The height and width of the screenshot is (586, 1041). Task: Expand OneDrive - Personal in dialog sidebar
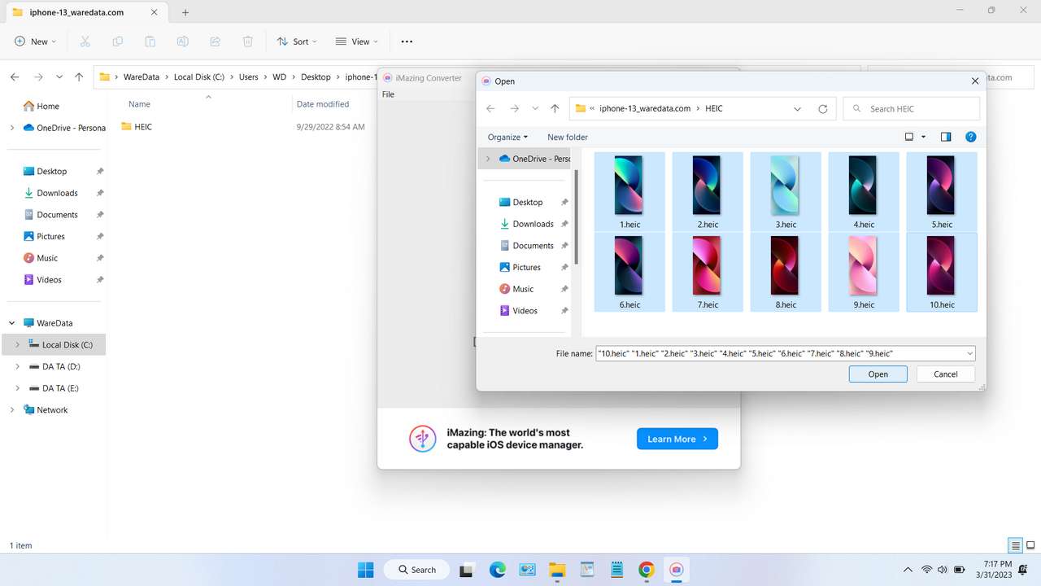[x=487, y=159]
